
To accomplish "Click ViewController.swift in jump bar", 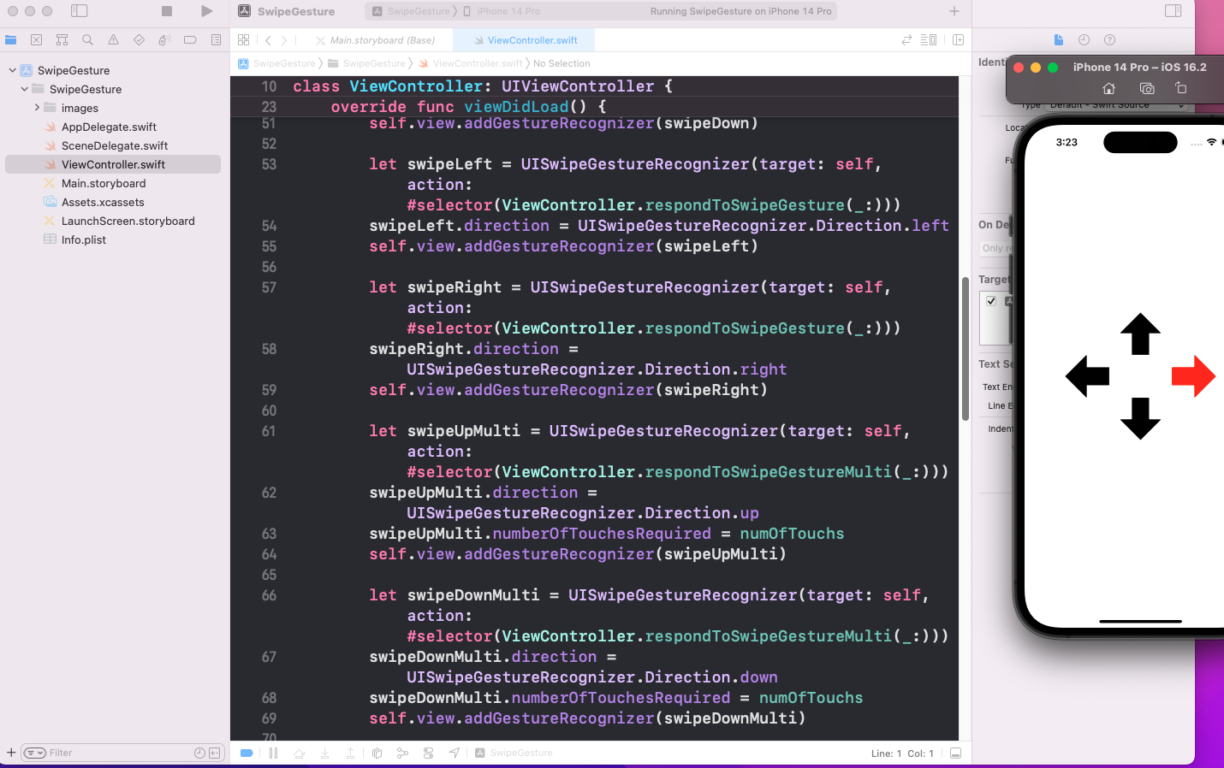I will [470, 63].
